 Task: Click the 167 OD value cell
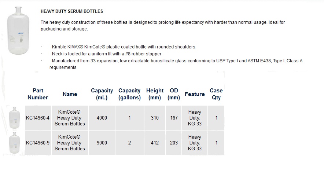point(174,118)
